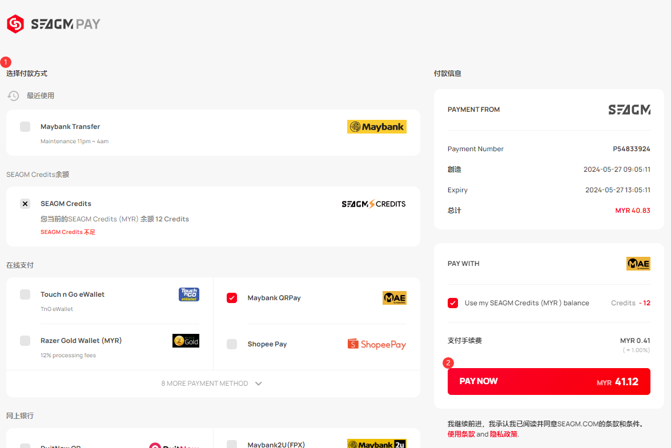Click the yellow Maybank logo in Maybank Transfer row
The width and height of the screenshot is (671, 448).
point(376,127)
